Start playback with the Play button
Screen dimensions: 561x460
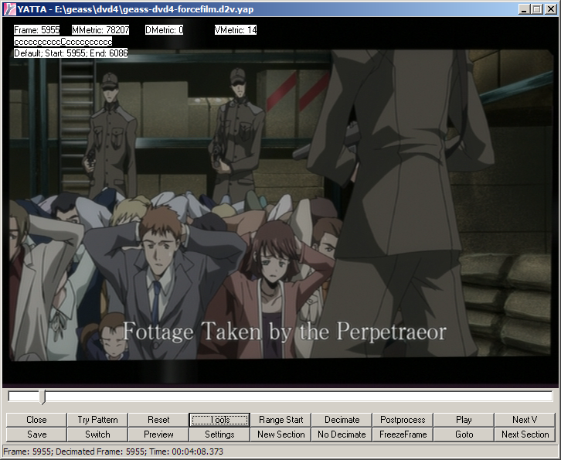coord(464,420)
